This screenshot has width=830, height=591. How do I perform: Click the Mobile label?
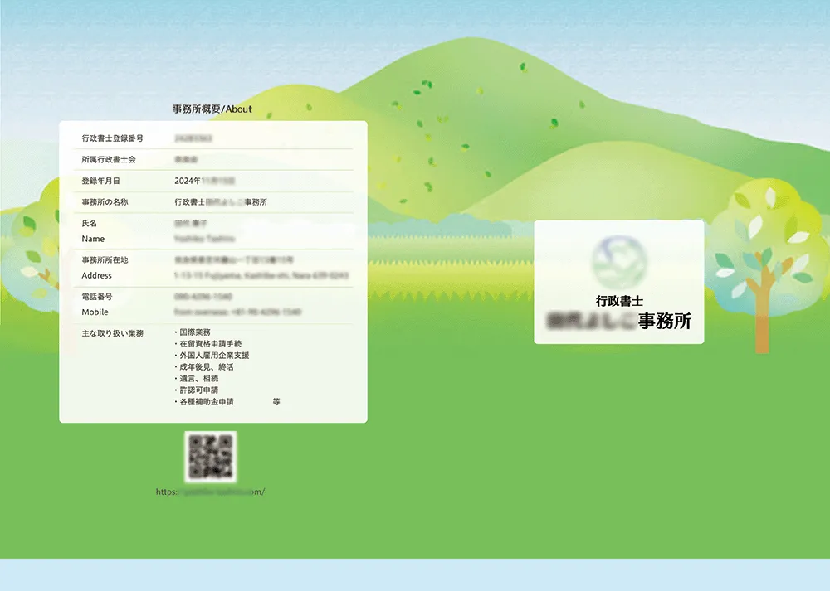(x=95, y=312)
